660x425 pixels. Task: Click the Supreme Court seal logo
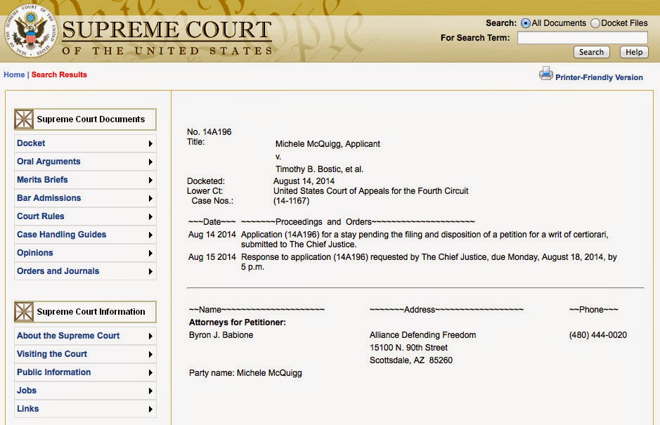tap(31, 31)
